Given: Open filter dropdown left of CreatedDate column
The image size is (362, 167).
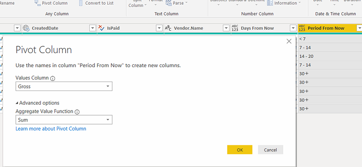Looking at the screenshot, I should [x=17, y=28].
